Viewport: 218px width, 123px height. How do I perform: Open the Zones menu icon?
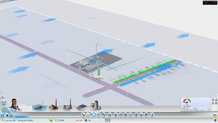(88, 115)
